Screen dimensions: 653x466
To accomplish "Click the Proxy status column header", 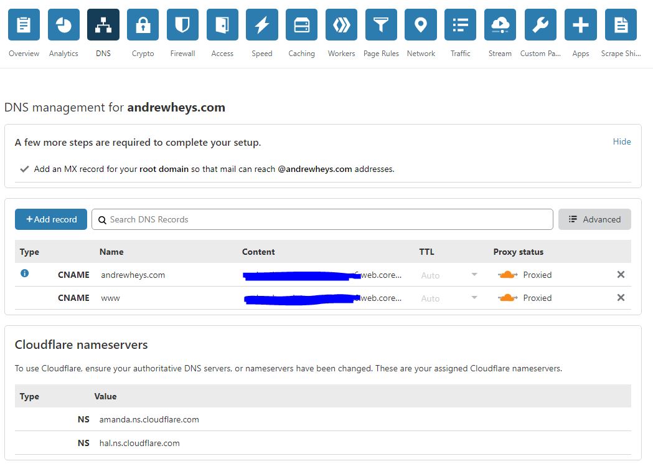I will (518, 252).
